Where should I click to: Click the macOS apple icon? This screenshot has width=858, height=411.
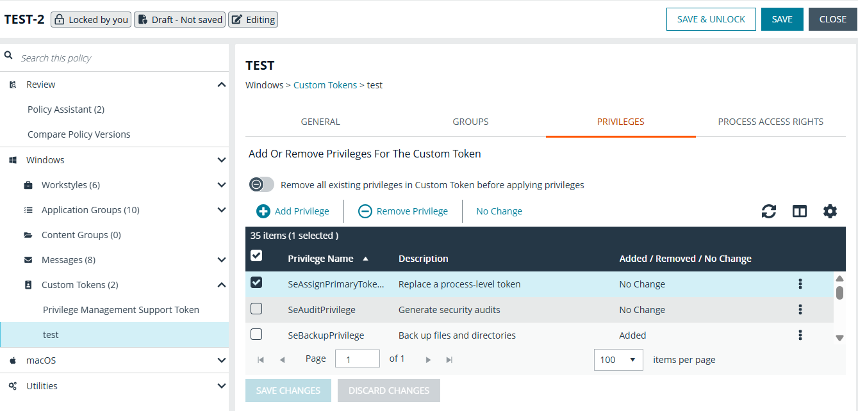[x=13, y=360]
